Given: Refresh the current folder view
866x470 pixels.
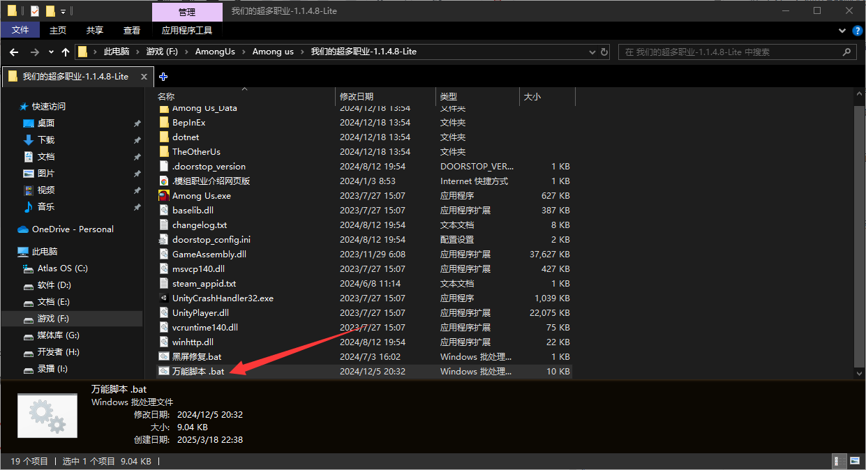Looking at the screenshot, I should 604,52.
